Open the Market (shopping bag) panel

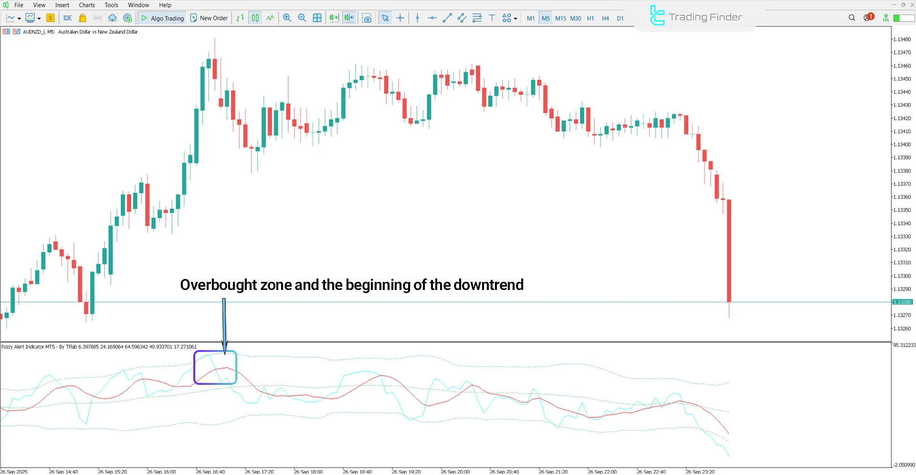[82, 18]
